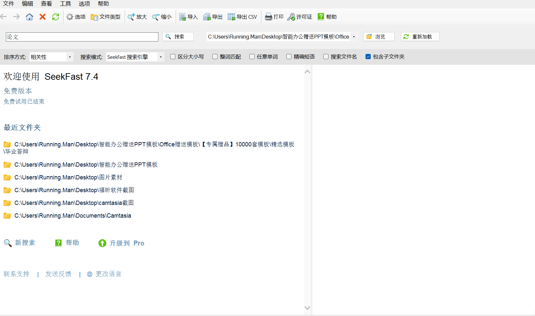This screenshot has width=535, height=316.
Task: Click the 搜索 search button
Action: (178, 37)
